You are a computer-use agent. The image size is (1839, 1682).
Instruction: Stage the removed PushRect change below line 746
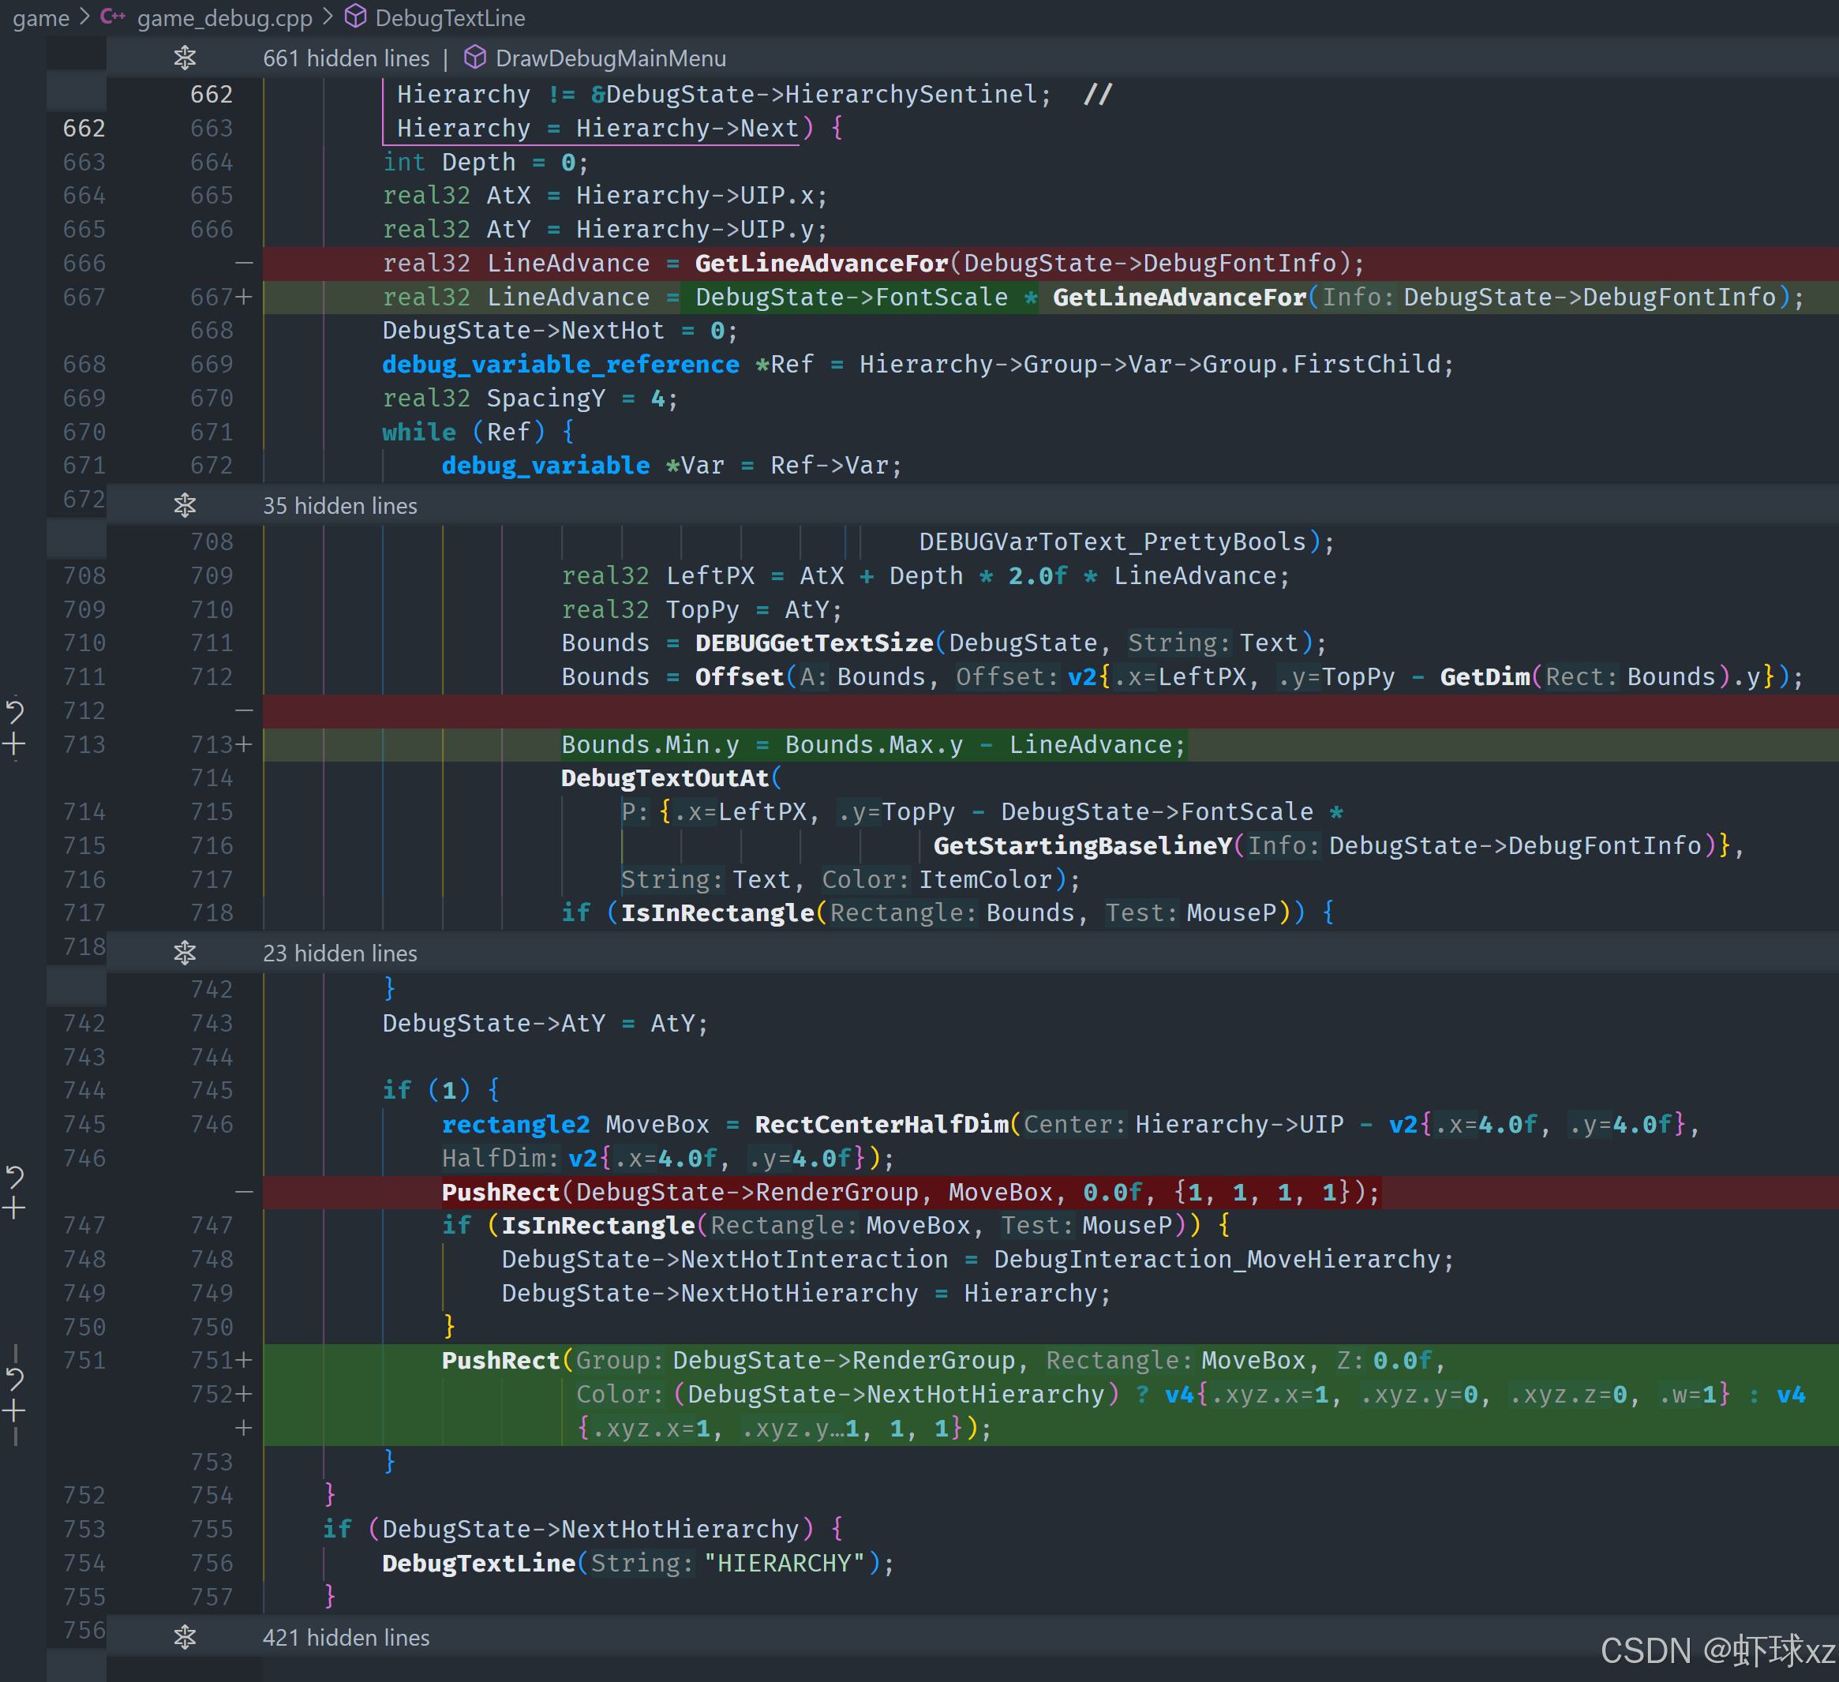tap(13, 1209)
